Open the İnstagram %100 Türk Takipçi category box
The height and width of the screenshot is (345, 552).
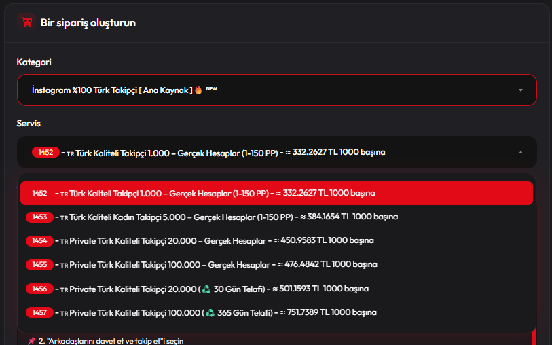click(x=272, y=90)
